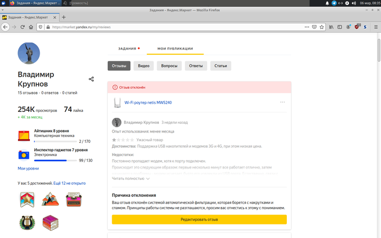The width and height of the screenshot is (381, 238).
Task: Click the clock date in system panel
Action: 370,3
